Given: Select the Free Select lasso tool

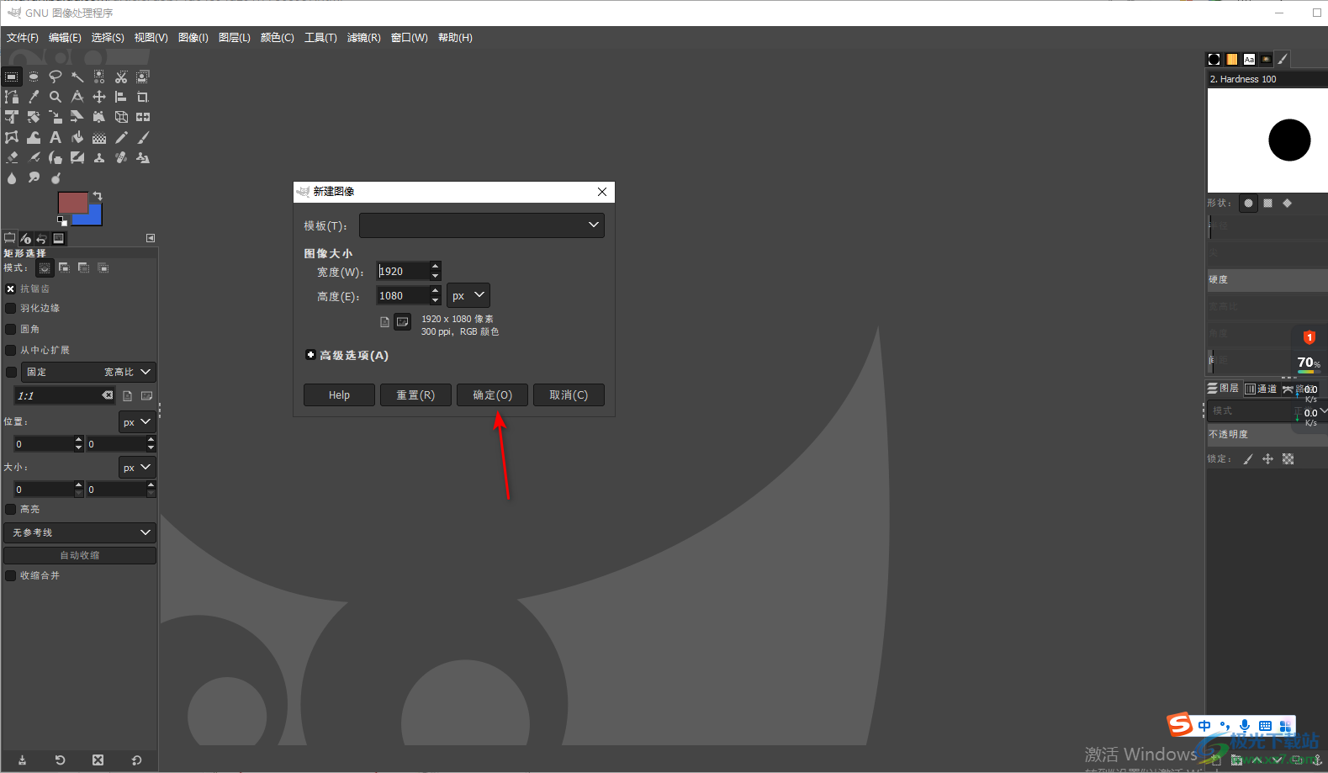Looking at the screenshot, I should point(56,77).
